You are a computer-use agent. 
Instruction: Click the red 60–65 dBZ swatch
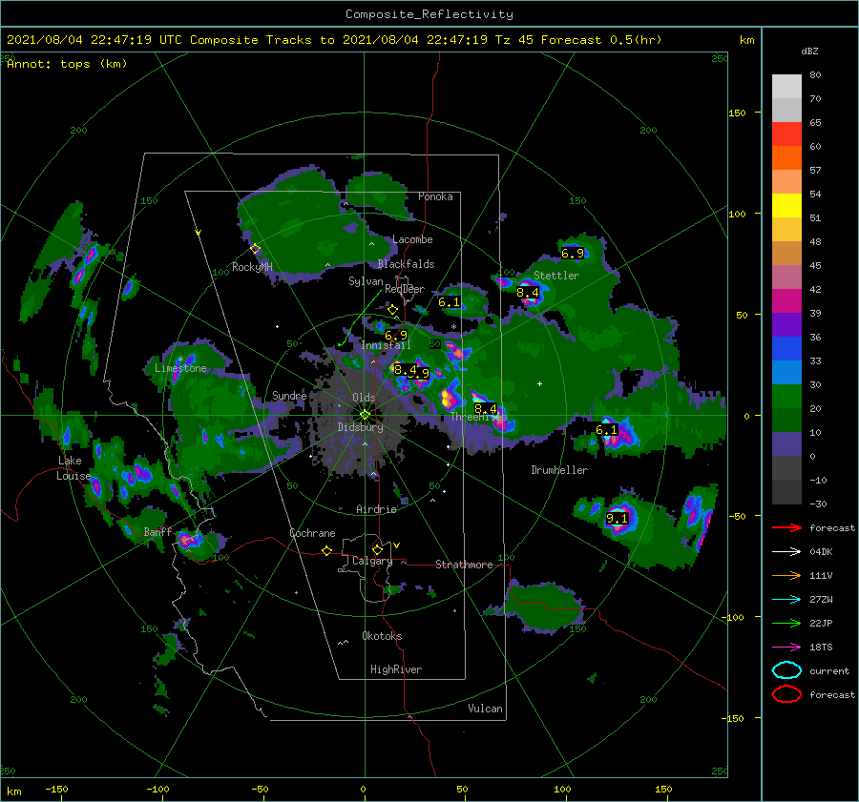point(786,134)
